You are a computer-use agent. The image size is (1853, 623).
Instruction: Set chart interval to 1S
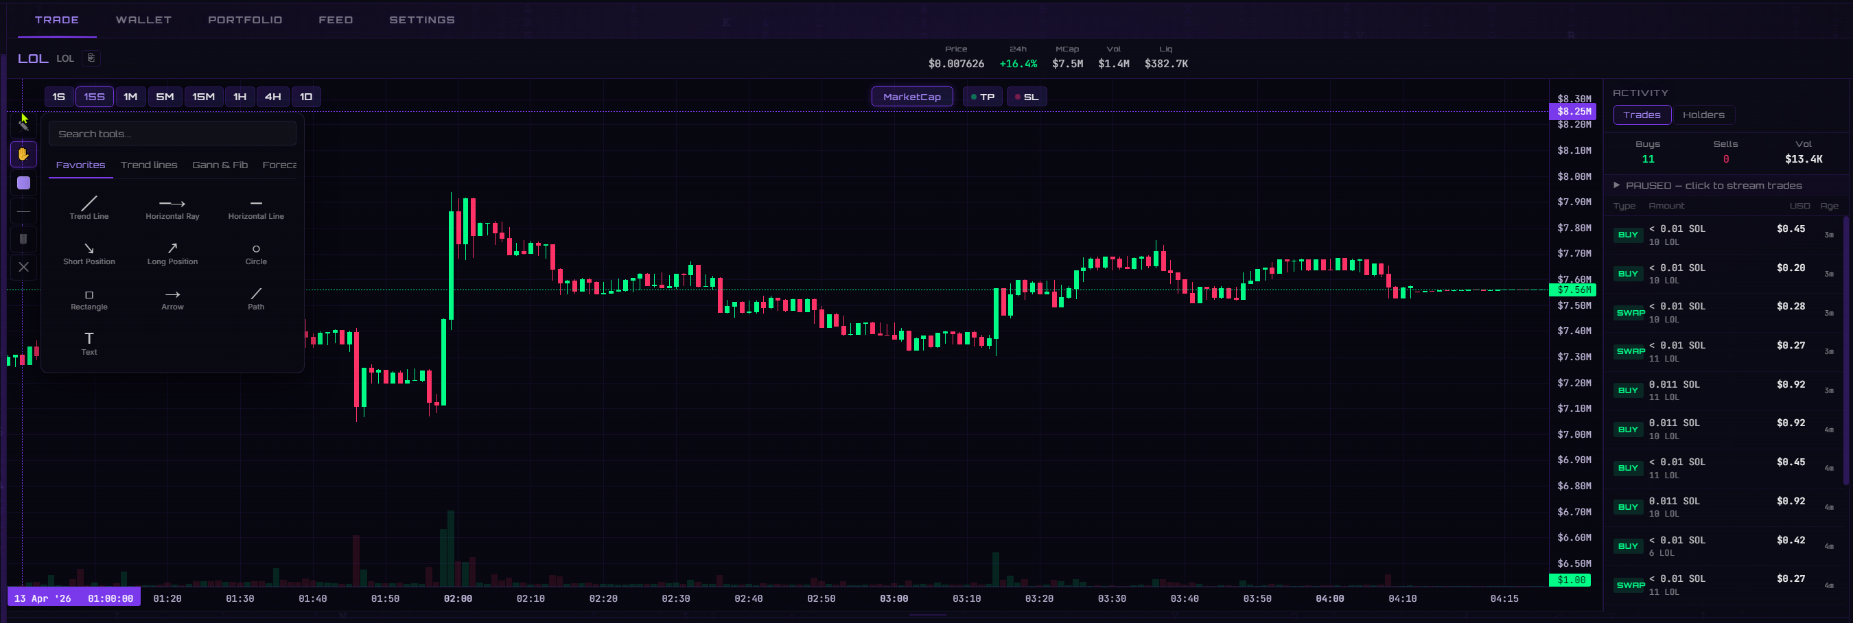59,96
